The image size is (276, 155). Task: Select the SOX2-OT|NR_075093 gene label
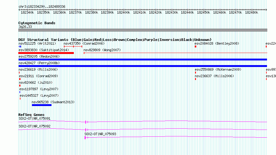pyautogui.click(x=100, y=134)
